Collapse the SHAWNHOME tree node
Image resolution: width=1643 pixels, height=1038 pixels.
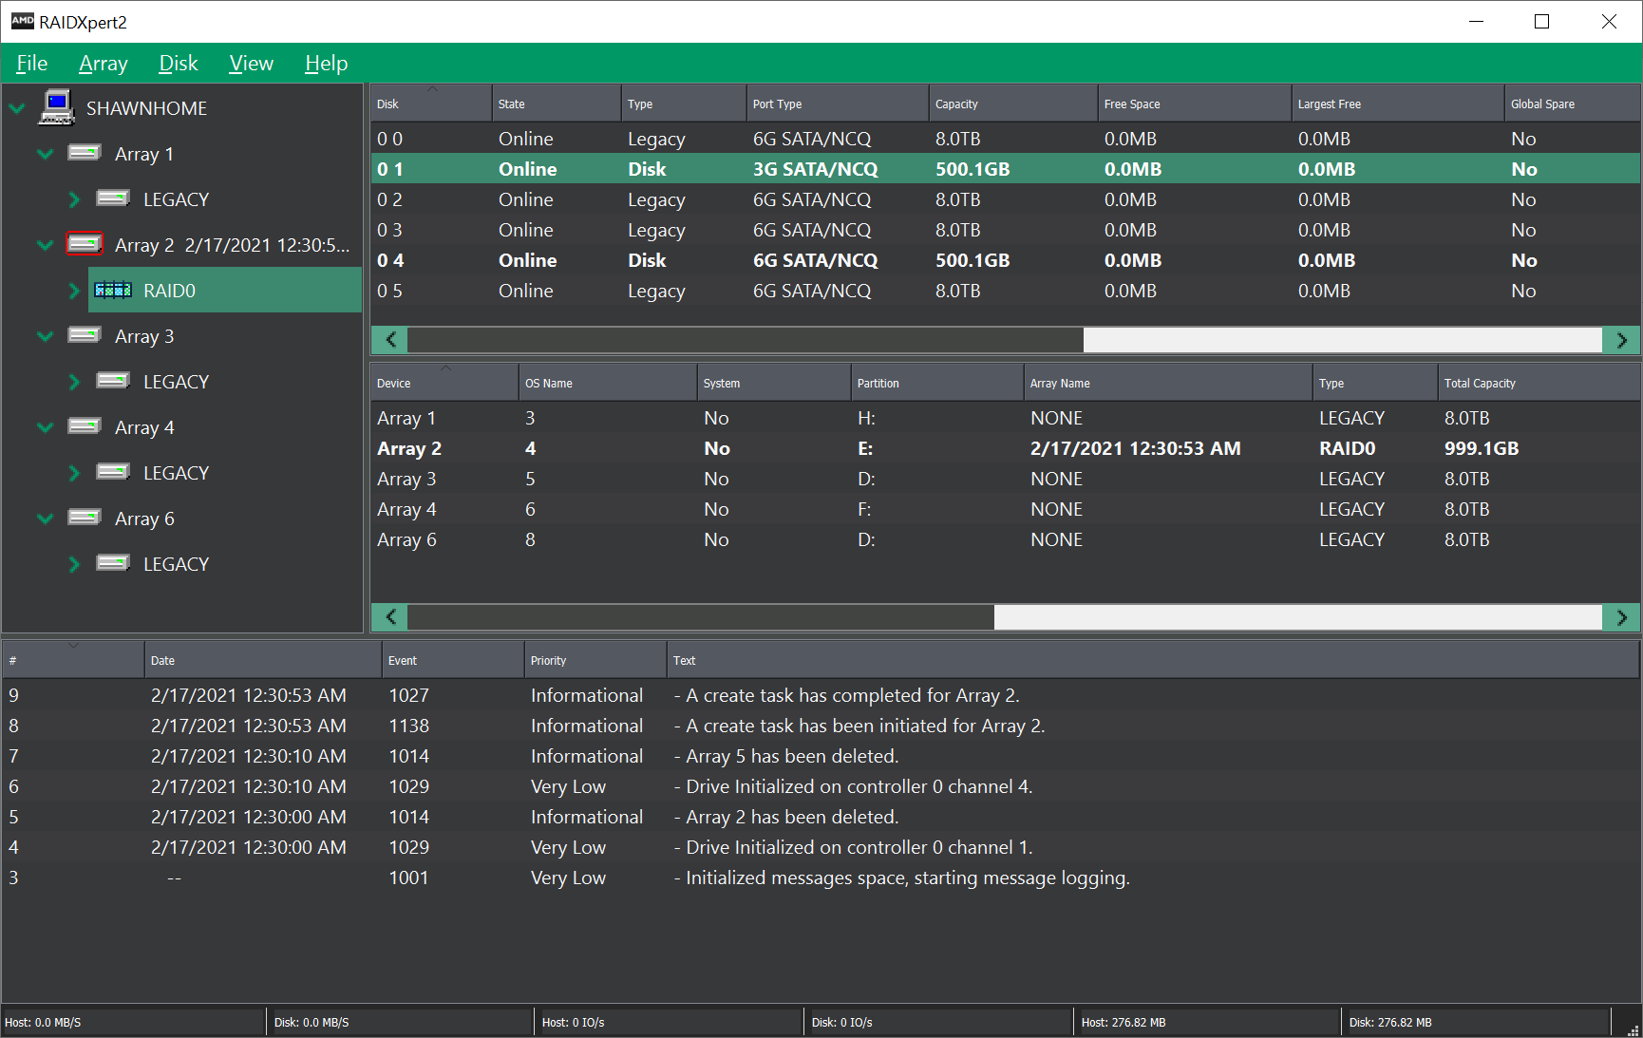click(17, 108)
